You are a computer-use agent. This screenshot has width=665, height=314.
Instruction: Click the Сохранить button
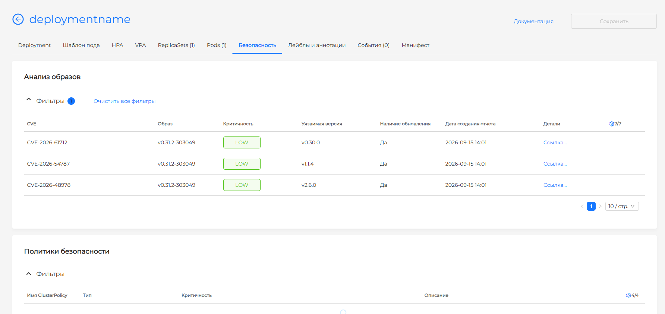pos(614,21)
